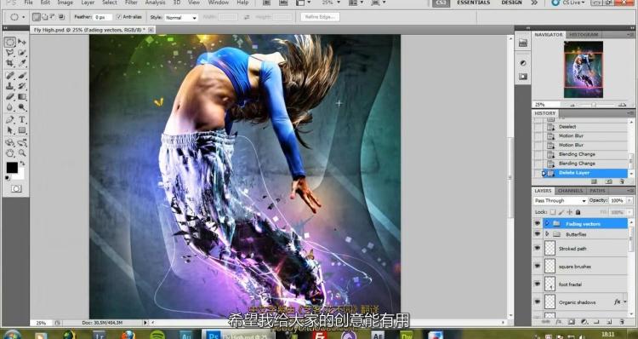This screenshot has width=638, height=339.
Task: Select the Eyedropper tool
Action: [x=22, y=63]
